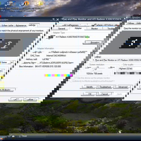Screen dimensions: 141x141
Task: Select the Adapter tab
Action: coord(78,28)
